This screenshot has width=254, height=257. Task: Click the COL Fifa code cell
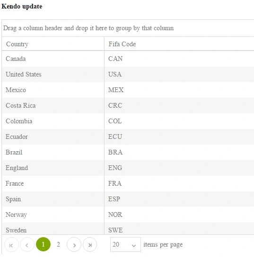179,121
